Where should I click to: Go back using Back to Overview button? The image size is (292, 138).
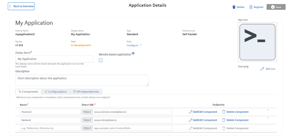(x=21, y=6)
